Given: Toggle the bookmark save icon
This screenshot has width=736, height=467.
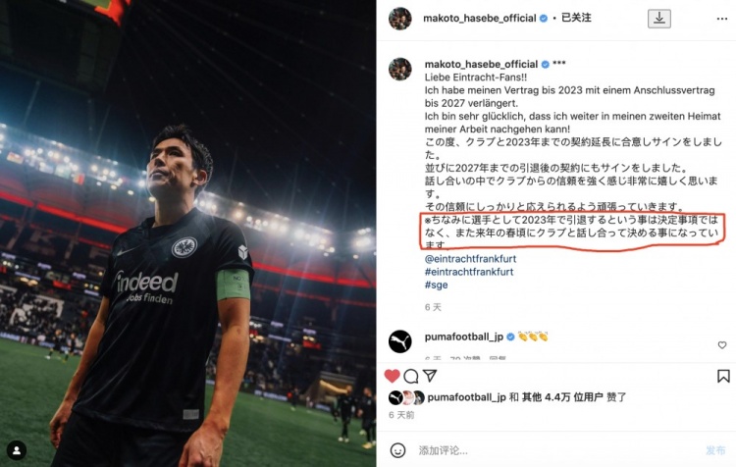Looking at the screenshot, I should (723, 376).
